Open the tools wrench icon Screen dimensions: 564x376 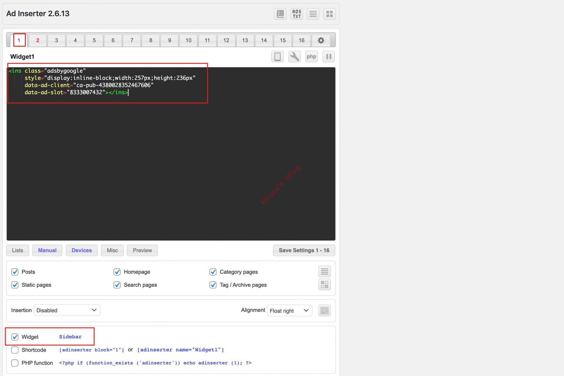pyautogui.click(x=294, y=57)
